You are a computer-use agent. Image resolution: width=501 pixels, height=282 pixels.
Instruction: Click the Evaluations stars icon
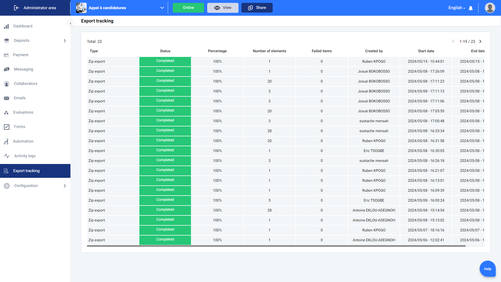[x=7, y=113]
